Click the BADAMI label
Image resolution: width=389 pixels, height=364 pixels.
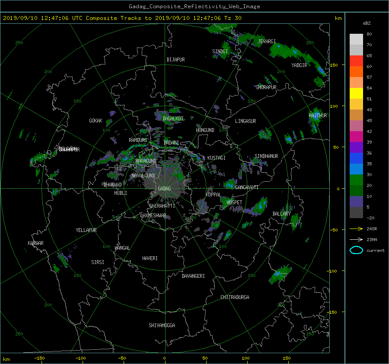point(171,143)
